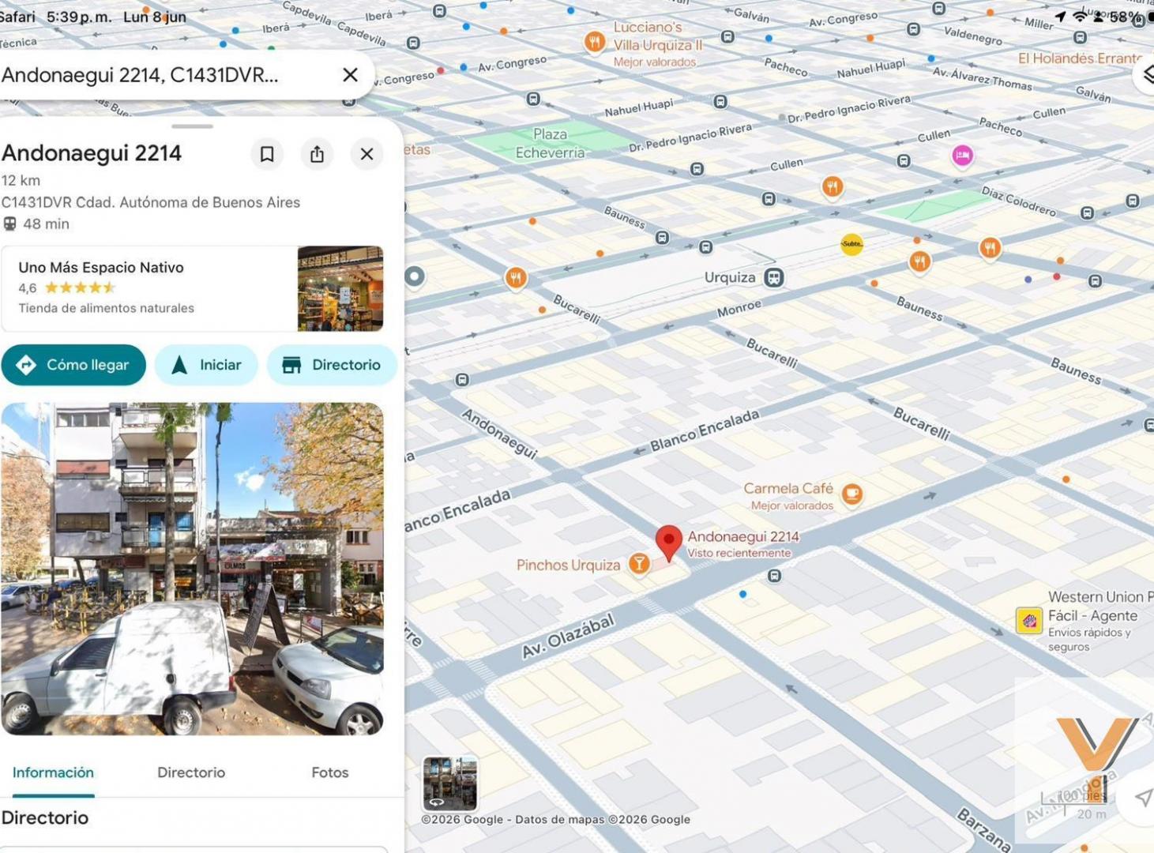Select the Plaza Echeverría park label
The height and width of the screenshot is (853, 1154).
551,143
